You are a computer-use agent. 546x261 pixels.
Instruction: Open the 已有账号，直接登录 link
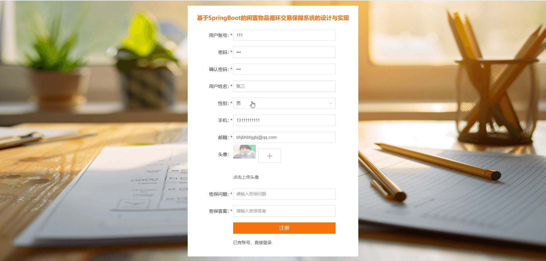point(253,243)
